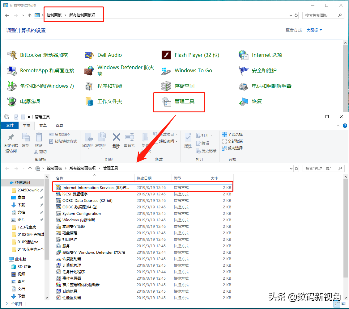Select 计算机管理 row
Screen dimensions: 349x309
click(x=143, y=265)
